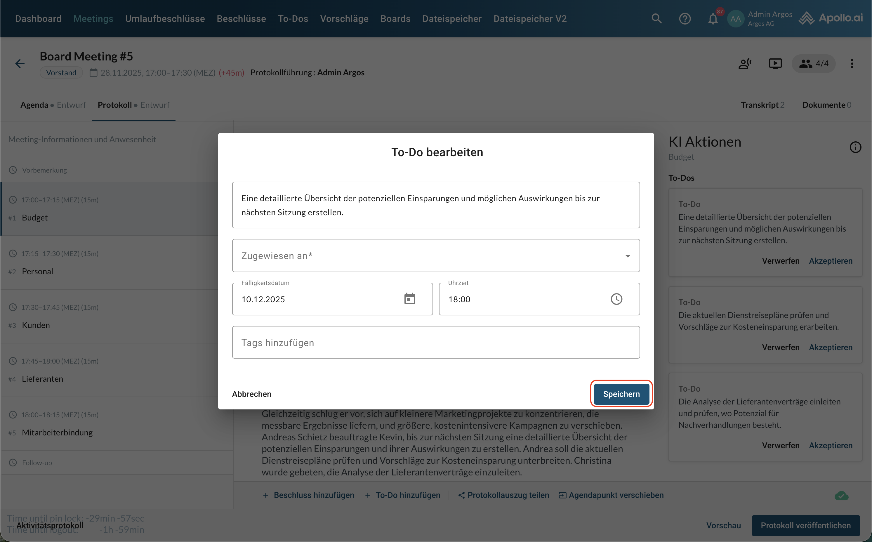Open the presentation mode screen icon
Image resolution: width=872 pixels, height=542 pixels.
pyautogui.click(x=775, y=64)
